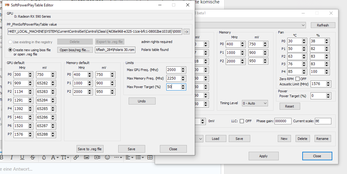Click Load profile button
The height and width of the screenshot is (174, 347).
[216, 139]
